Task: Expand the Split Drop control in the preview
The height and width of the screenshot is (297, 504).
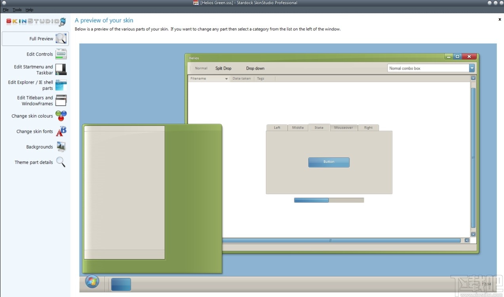Action: pyautogui.click(x=223, y=68)
